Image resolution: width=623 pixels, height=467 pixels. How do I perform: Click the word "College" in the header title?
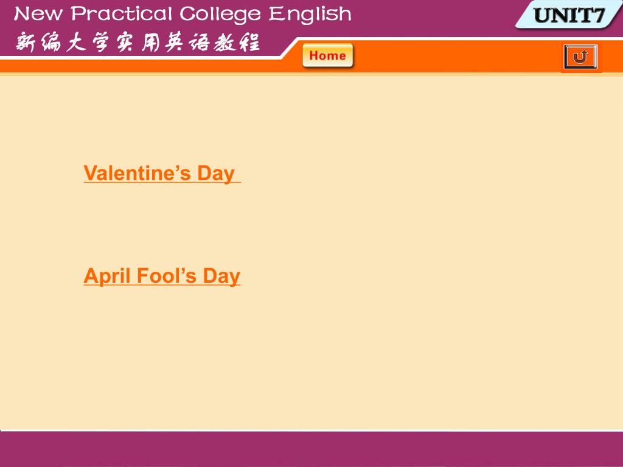[220, 15]
